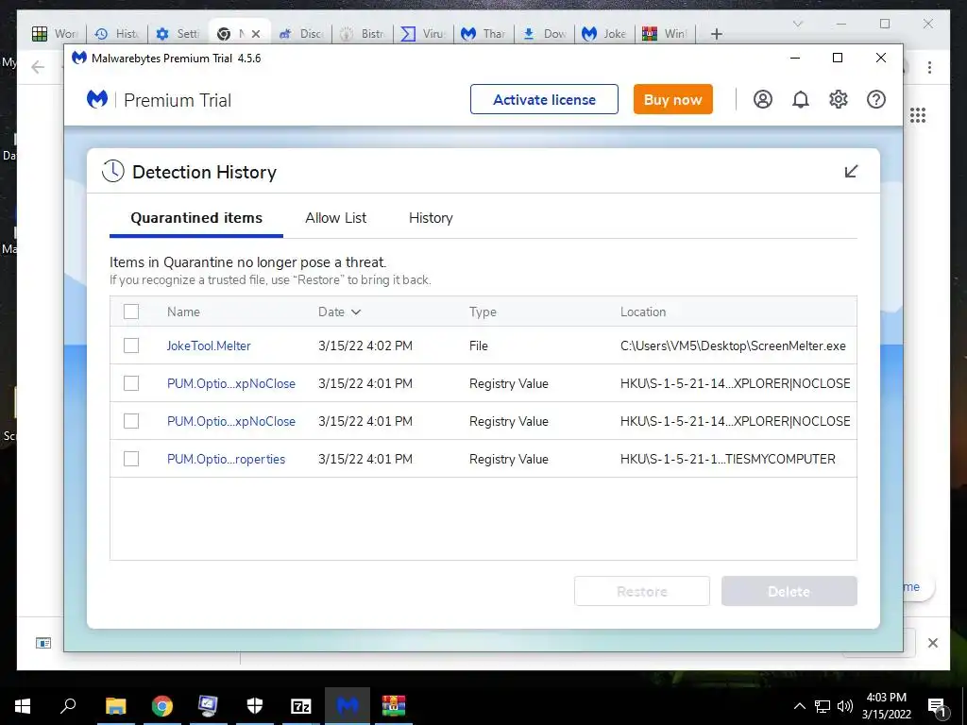This screenshot has height=725, width=967.
Task: Sort by the Type column header
Action: [x=483, y=312]
